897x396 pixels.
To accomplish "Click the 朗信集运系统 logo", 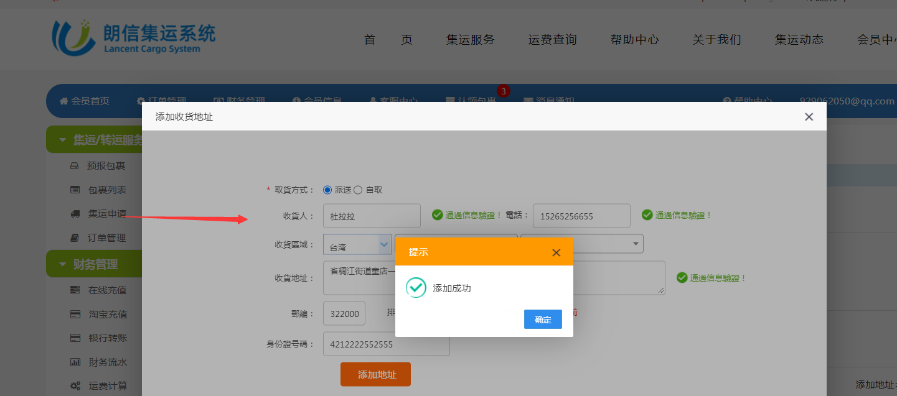I will tap(133, 37).
